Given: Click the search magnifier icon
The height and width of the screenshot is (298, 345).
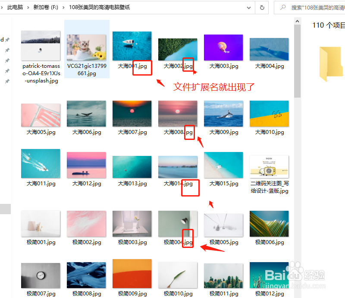Looking at the screenshot, I should pos(283,7).
